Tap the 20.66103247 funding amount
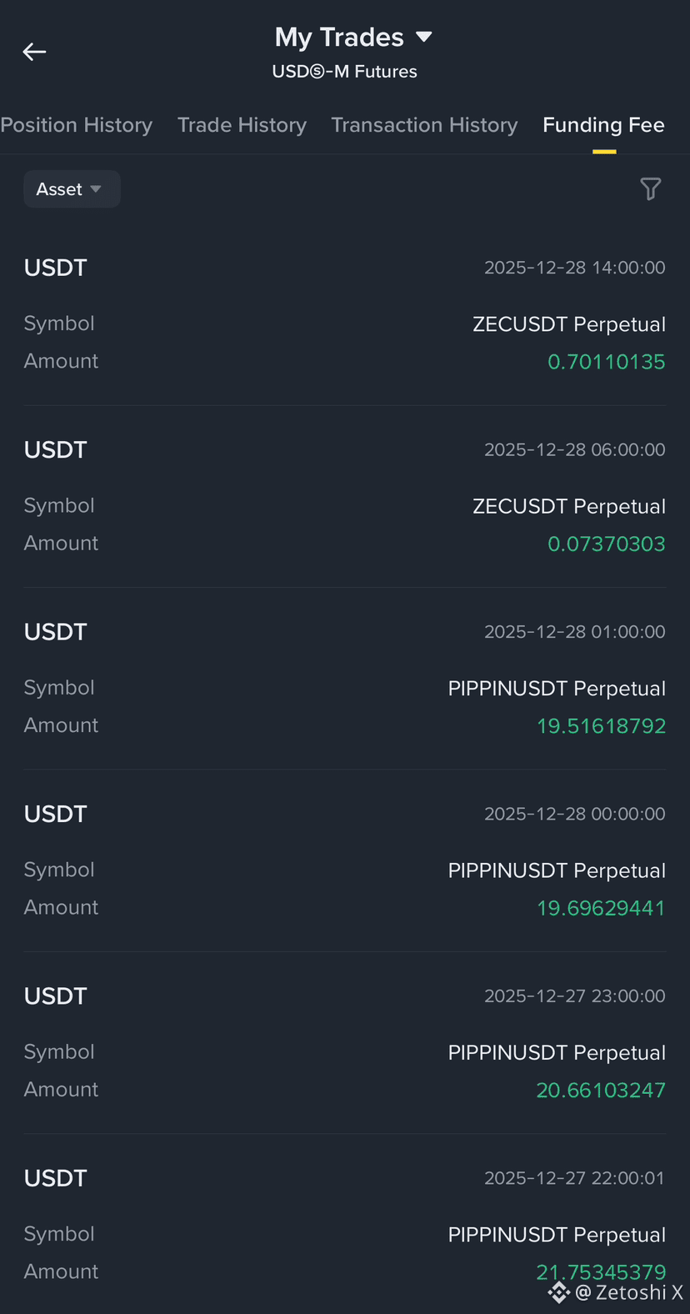The width and height of the screenshot is (690, 1314). tap(601, 1091)
